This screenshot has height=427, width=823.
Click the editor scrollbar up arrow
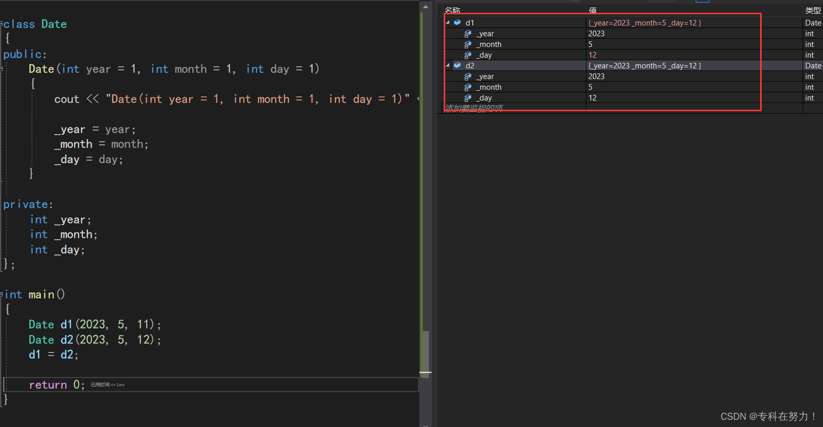[425, 7]
